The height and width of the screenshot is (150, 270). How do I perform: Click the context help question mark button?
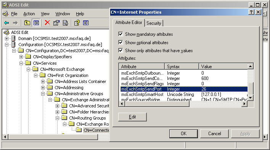point(251,12)
